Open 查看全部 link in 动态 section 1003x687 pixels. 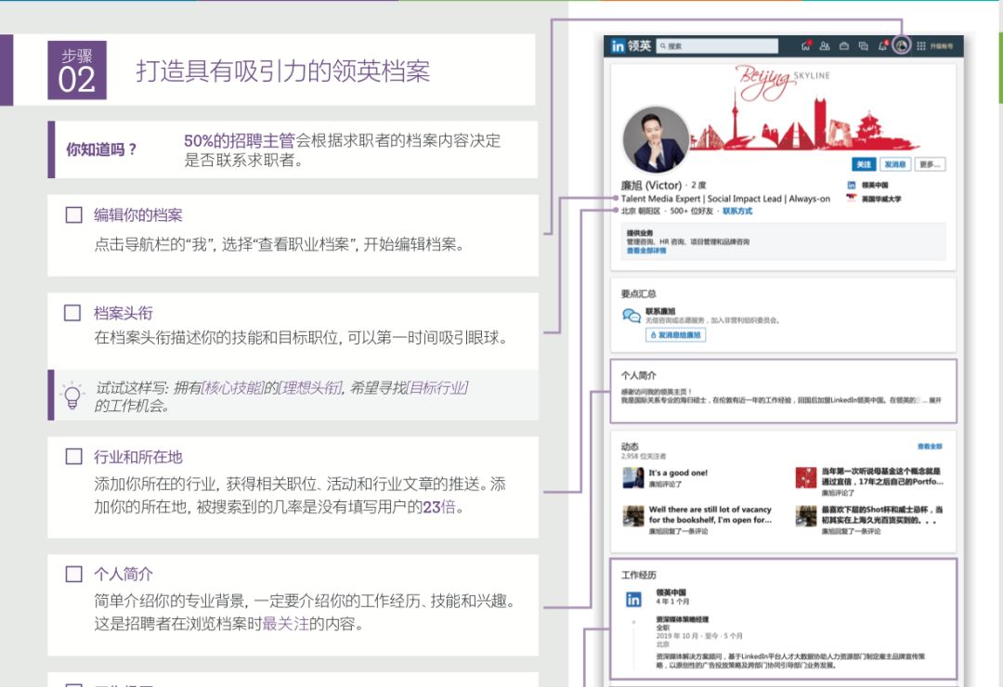(x=930, y=447)
